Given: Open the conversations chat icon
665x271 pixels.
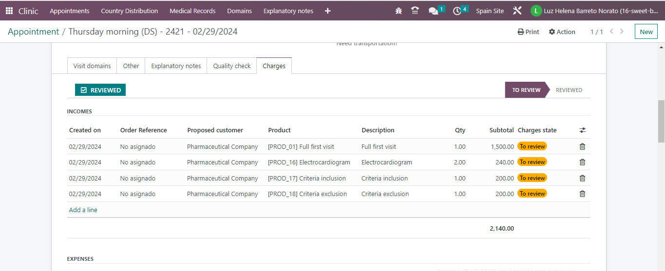Looking at the screenshot, I should [x=433, y=11].
